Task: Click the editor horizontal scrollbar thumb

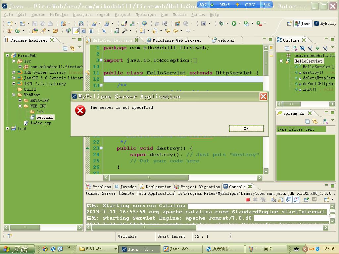Action: [x=149, y=178]
